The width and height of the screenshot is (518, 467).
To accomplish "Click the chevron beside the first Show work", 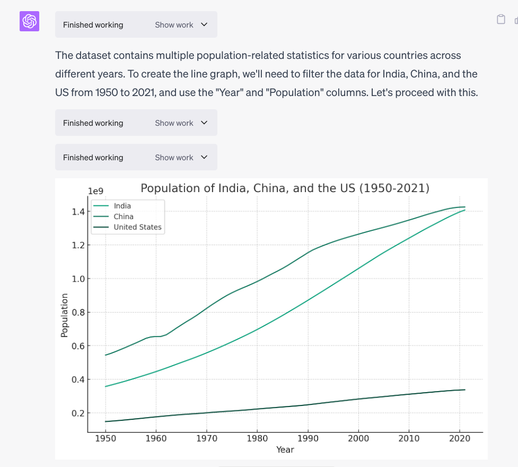I will click(204, 24).
